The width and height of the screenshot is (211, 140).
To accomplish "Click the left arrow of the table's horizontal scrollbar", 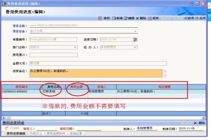I will (x=4, y=118).
